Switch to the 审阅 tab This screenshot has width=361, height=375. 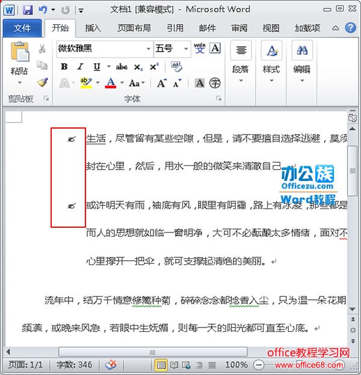point(239,28)
